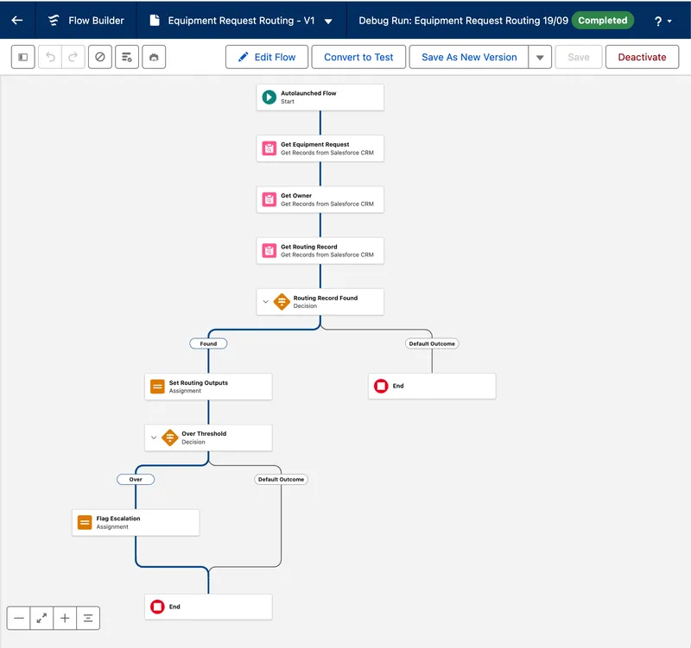Click the 'Autolaunched Flow' title text
This screenshot has height=648, width=691.
(308, 93)
